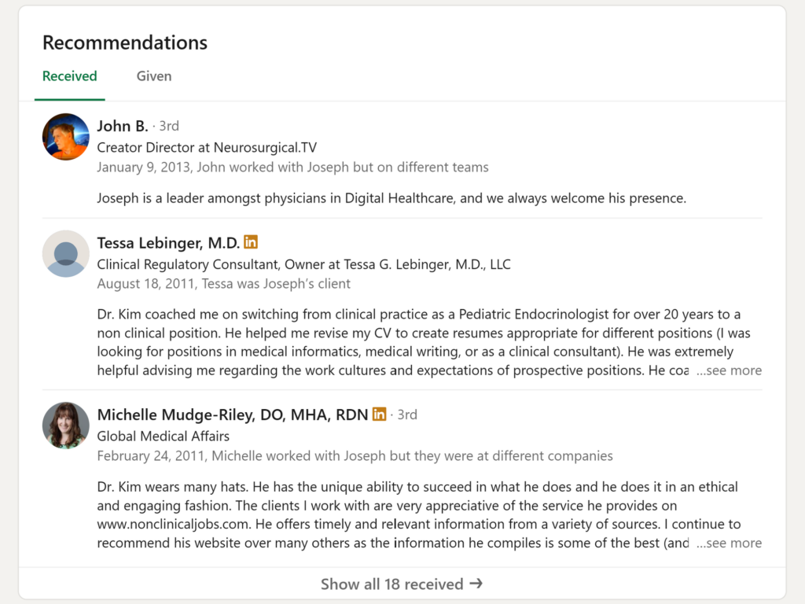
Task: Open John B.'s profile via his name
Action: click(122, 126)
